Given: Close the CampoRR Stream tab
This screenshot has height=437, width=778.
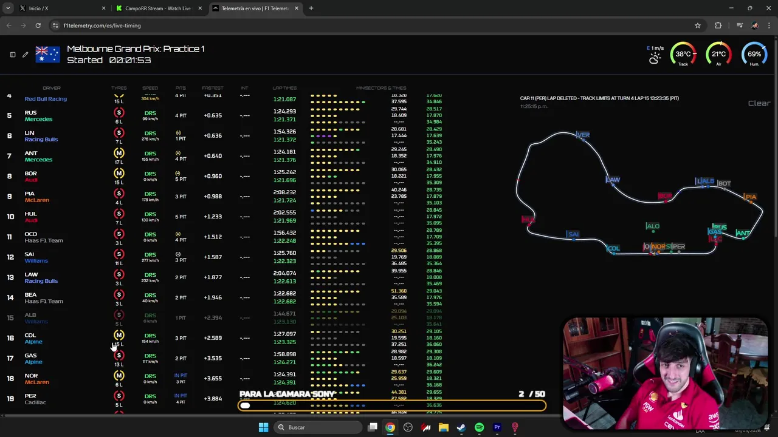Looking at the screenshot, I should click(x=200, y=8).
